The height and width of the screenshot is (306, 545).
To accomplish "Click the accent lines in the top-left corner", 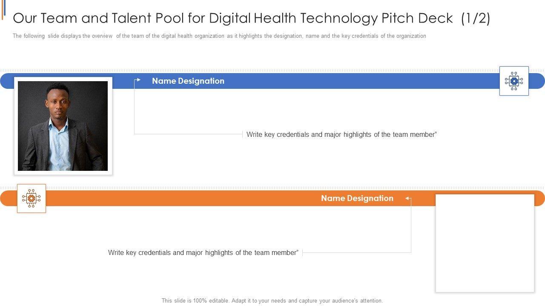I will [3, 9].
